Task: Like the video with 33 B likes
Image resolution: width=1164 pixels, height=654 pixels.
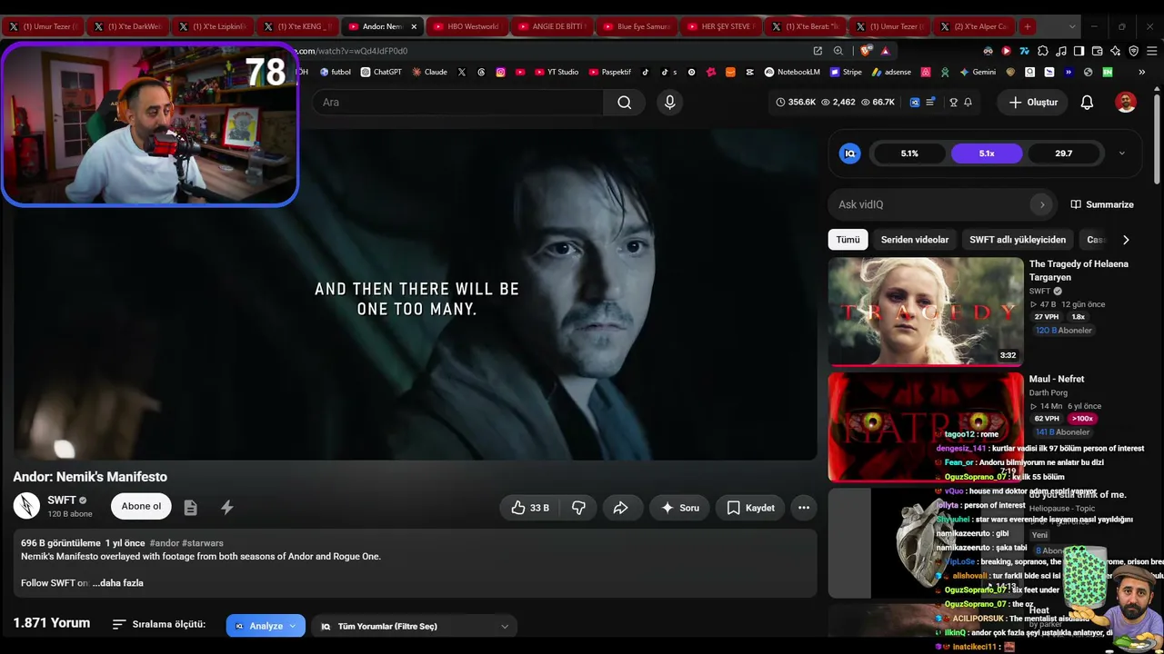Action: [529, 508]
